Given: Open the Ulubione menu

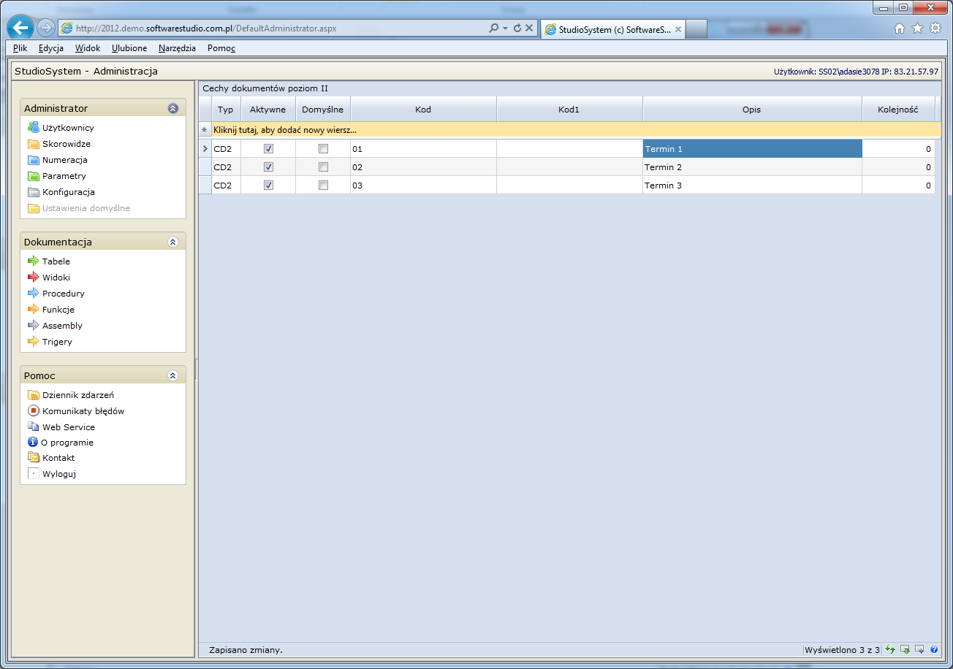Looking at the screenshot, I should click(129, 48).
